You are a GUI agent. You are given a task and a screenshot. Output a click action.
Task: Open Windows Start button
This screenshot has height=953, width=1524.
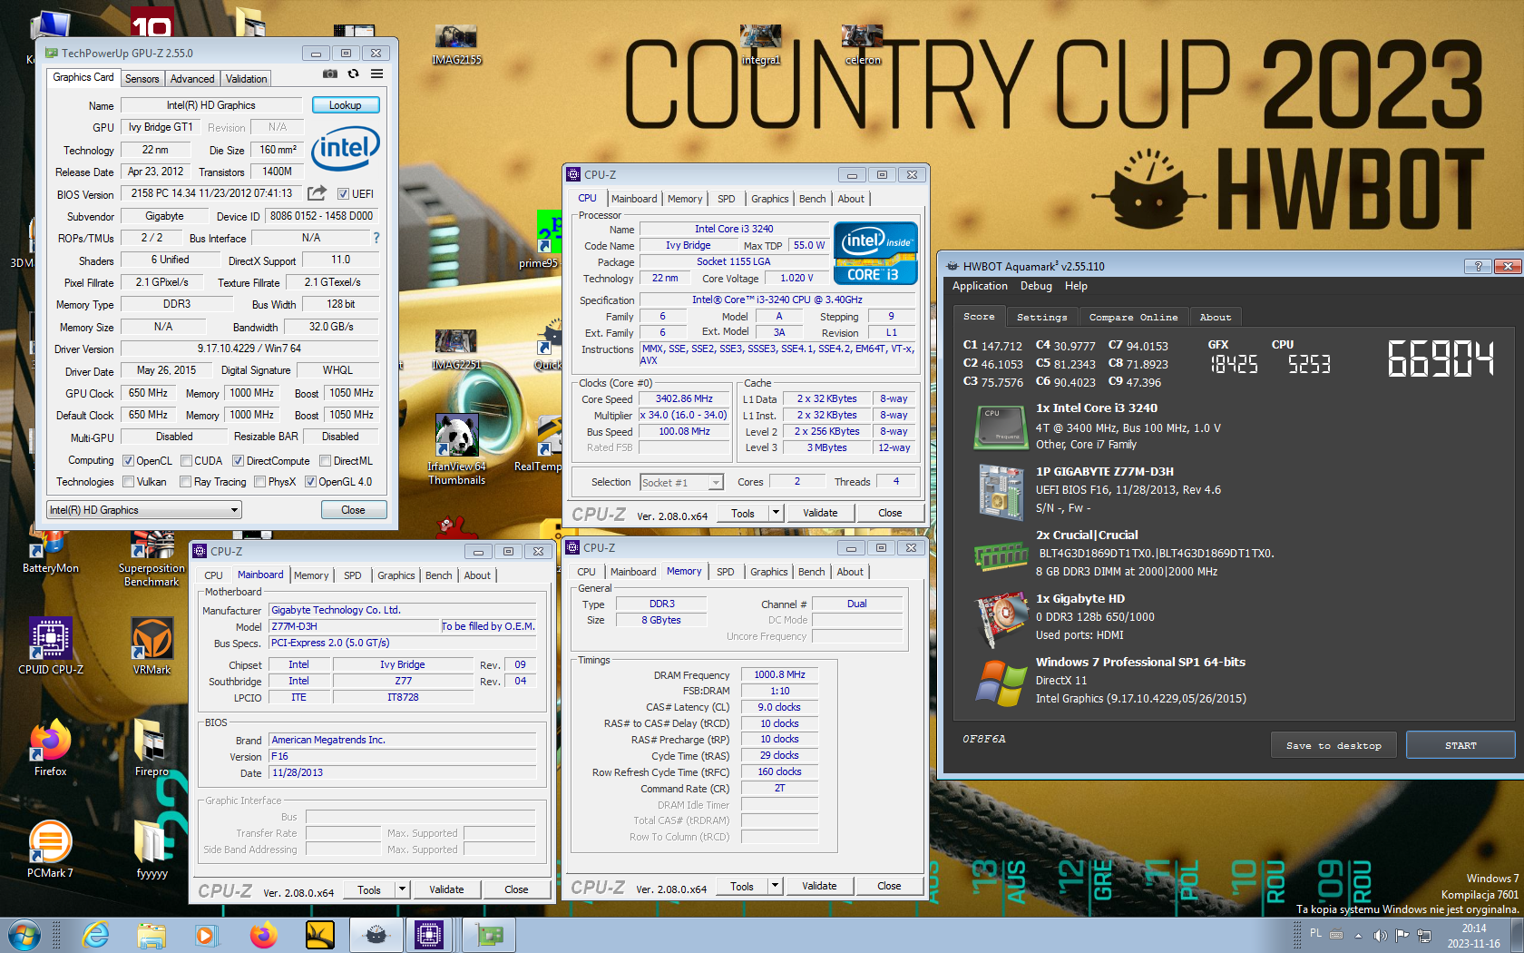pos(24,935)
